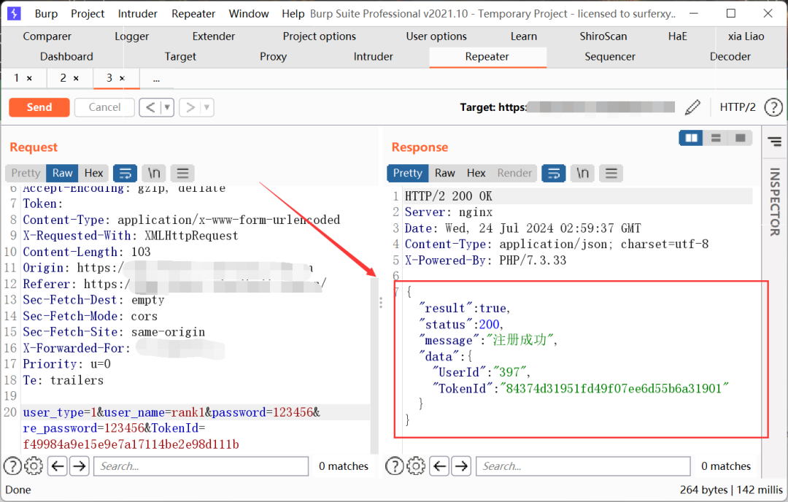Viewport: 788px width, 502px height.
Task: Open Repeater help question mark icon
Action: coord(773,107)
